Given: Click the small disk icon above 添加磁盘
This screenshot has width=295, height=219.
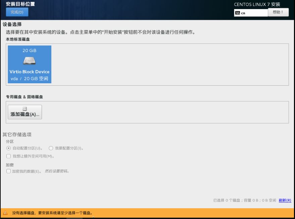Looking at the screenshot, I should 25,108.
